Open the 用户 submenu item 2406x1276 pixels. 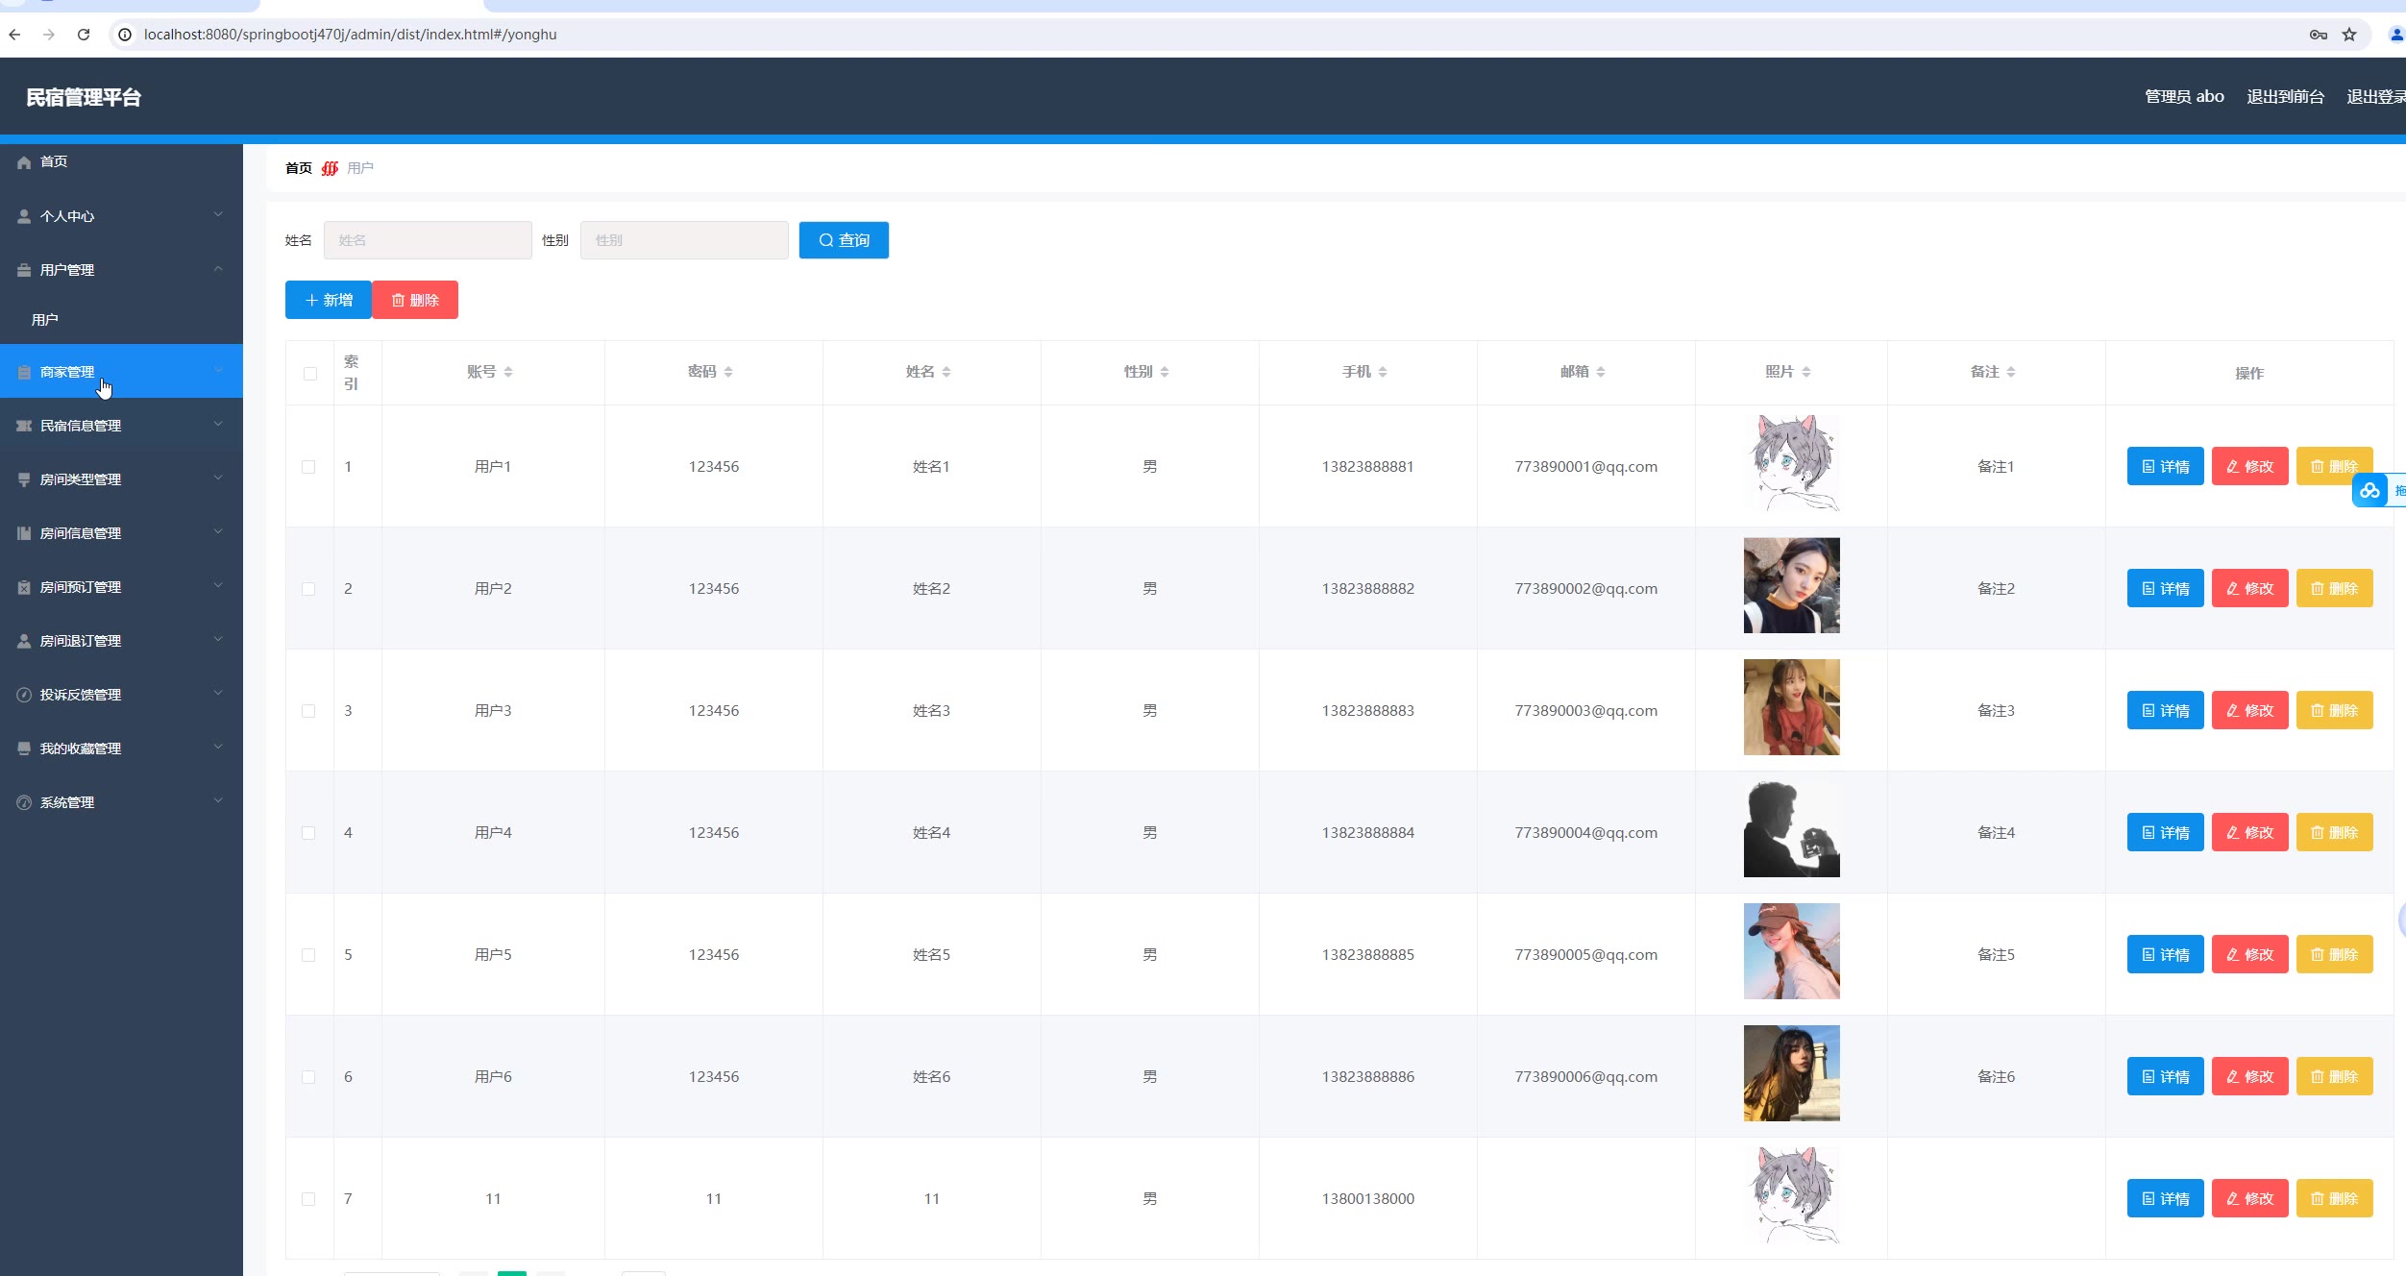[x=45, y=320]
